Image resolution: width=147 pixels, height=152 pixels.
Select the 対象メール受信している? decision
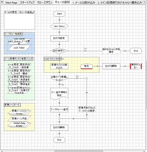(x=59, y=78)
